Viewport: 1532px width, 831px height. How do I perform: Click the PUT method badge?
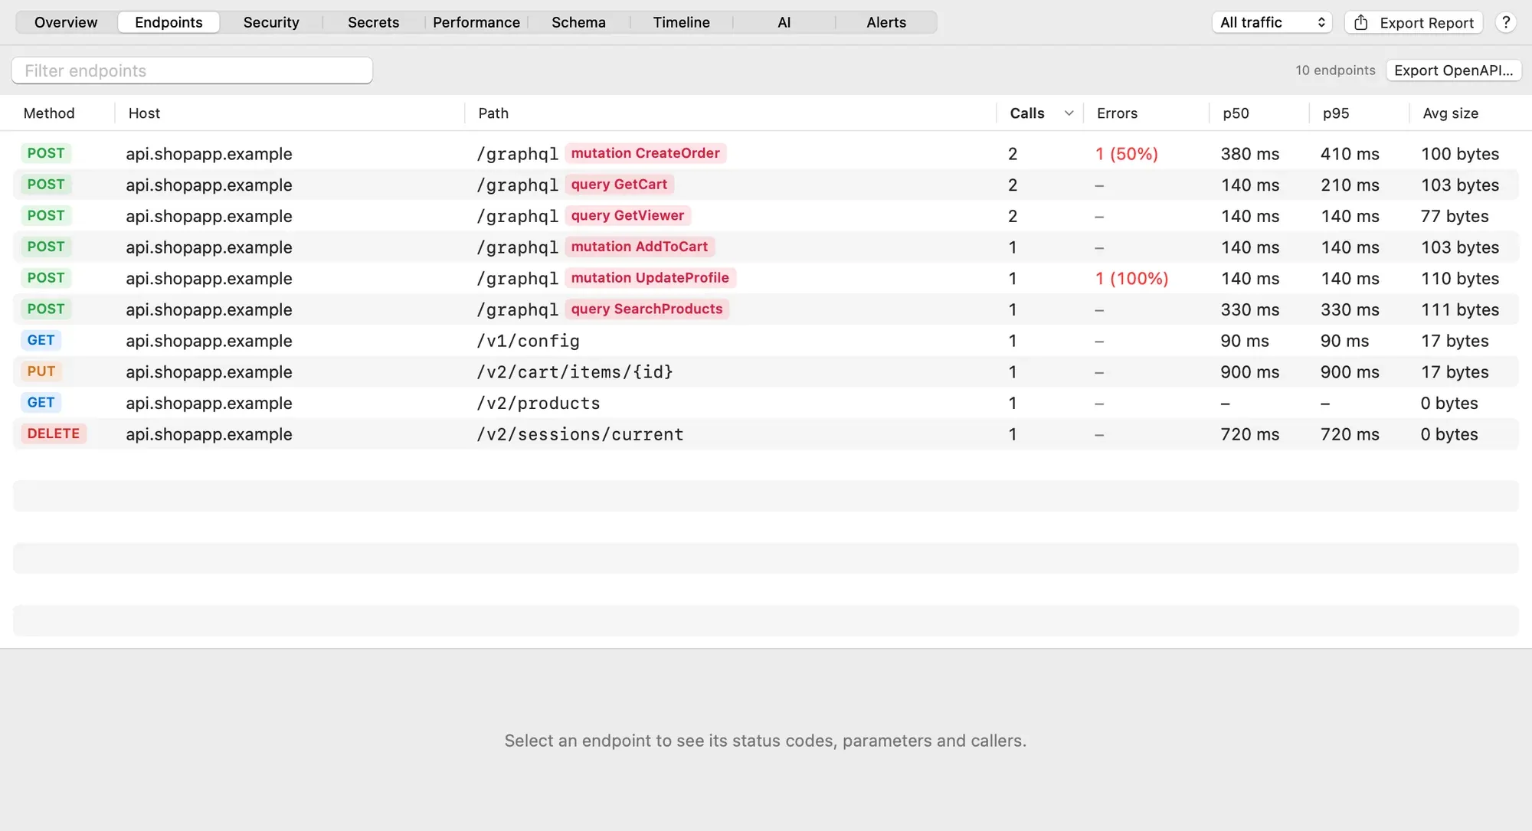click(x=41, y=371)
